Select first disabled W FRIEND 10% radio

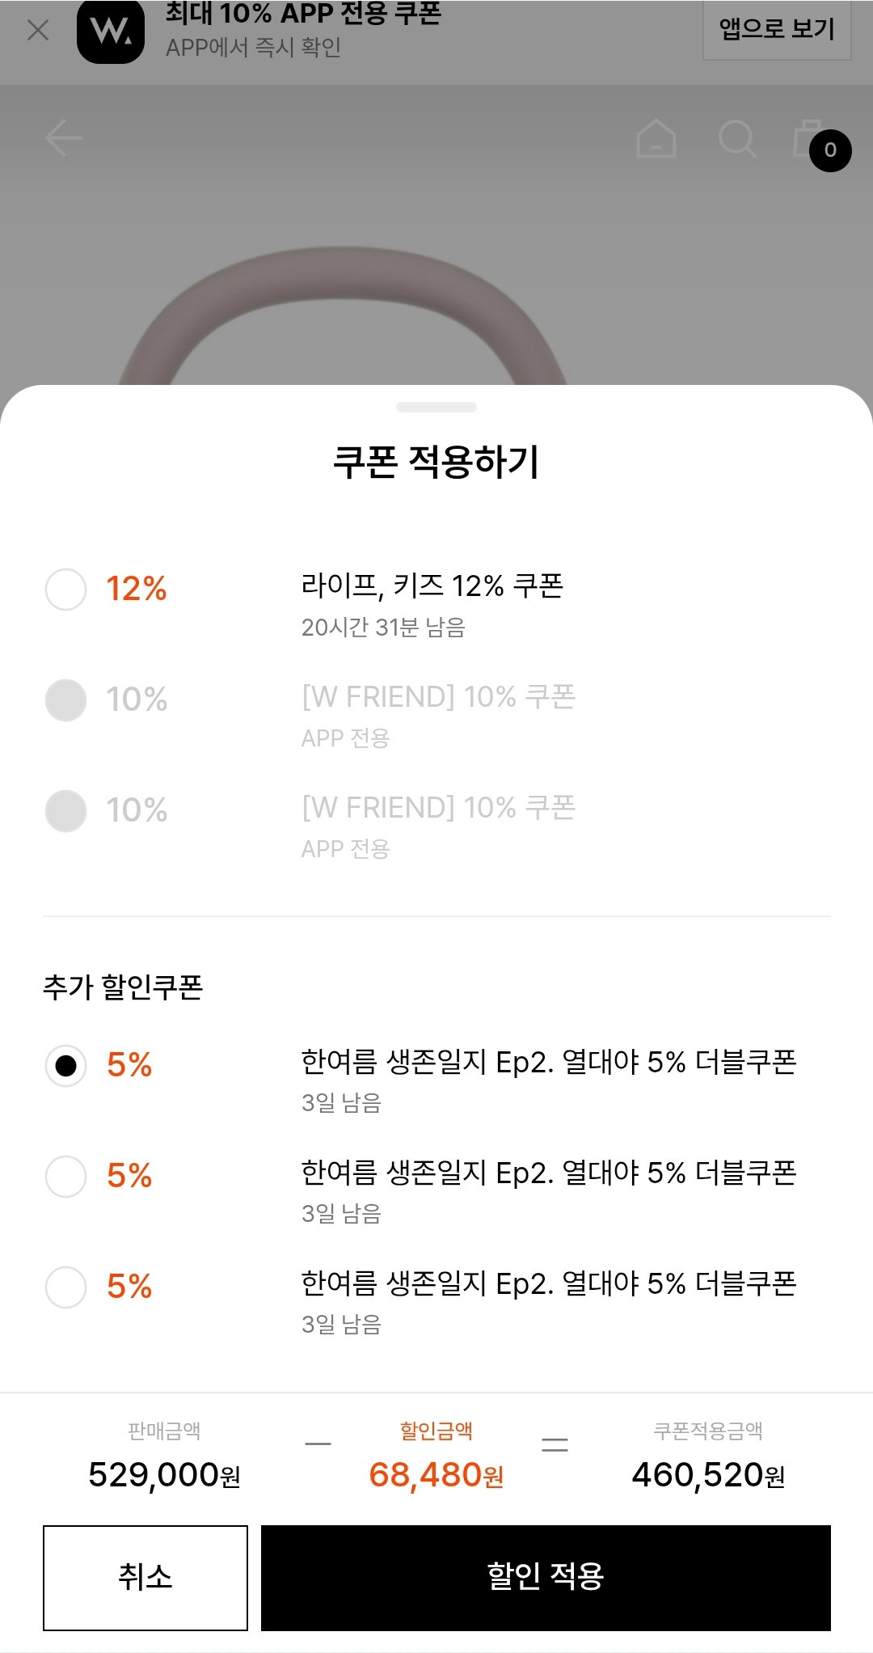pos(65,700)
